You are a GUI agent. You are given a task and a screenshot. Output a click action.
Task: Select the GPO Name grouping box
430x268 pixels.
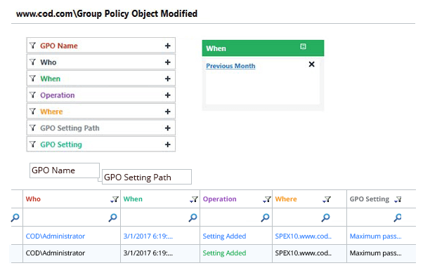coord(65,170)
